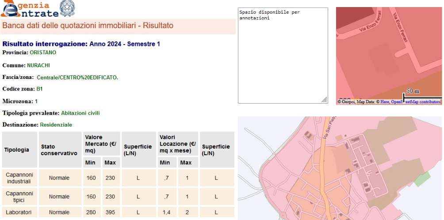
Task: Click the 'Banca dati delle quotazioni immobiliari' banner
Action: tap(88, 26)
